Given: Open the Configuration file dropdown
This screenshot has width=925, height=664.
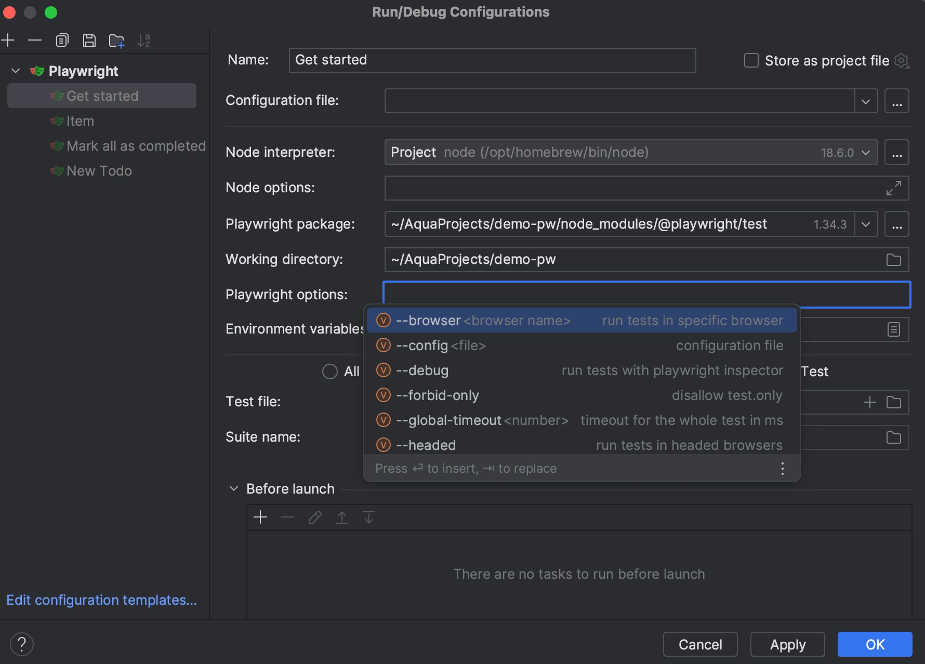Looking at the screenshot, I should point(866,101).
